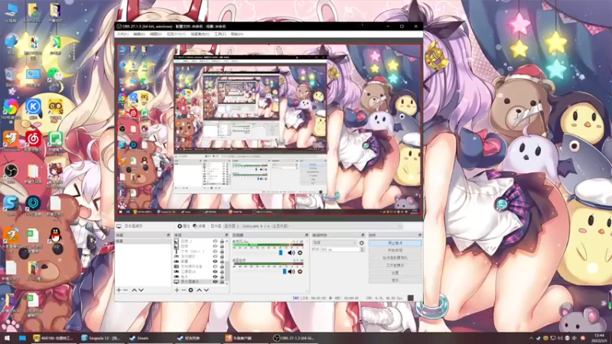Toggle lock for 显示器捕获 source

click(x=222, y=281)
